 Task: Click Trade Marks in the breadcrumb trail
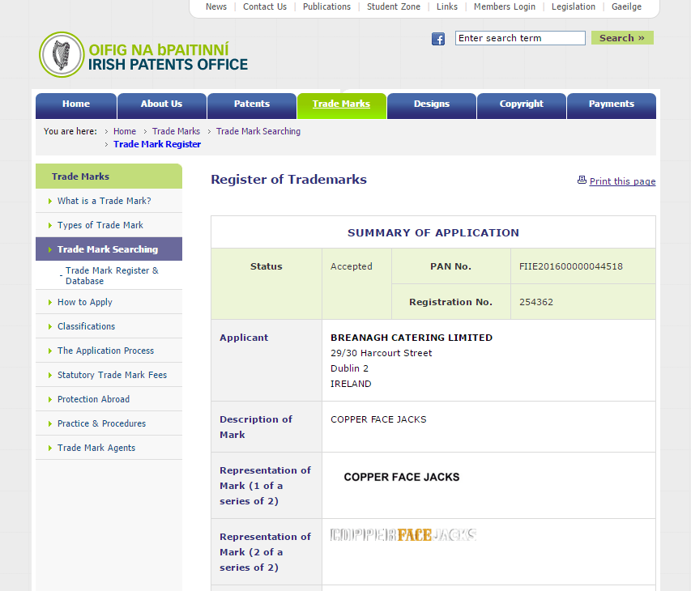[176, 131]
